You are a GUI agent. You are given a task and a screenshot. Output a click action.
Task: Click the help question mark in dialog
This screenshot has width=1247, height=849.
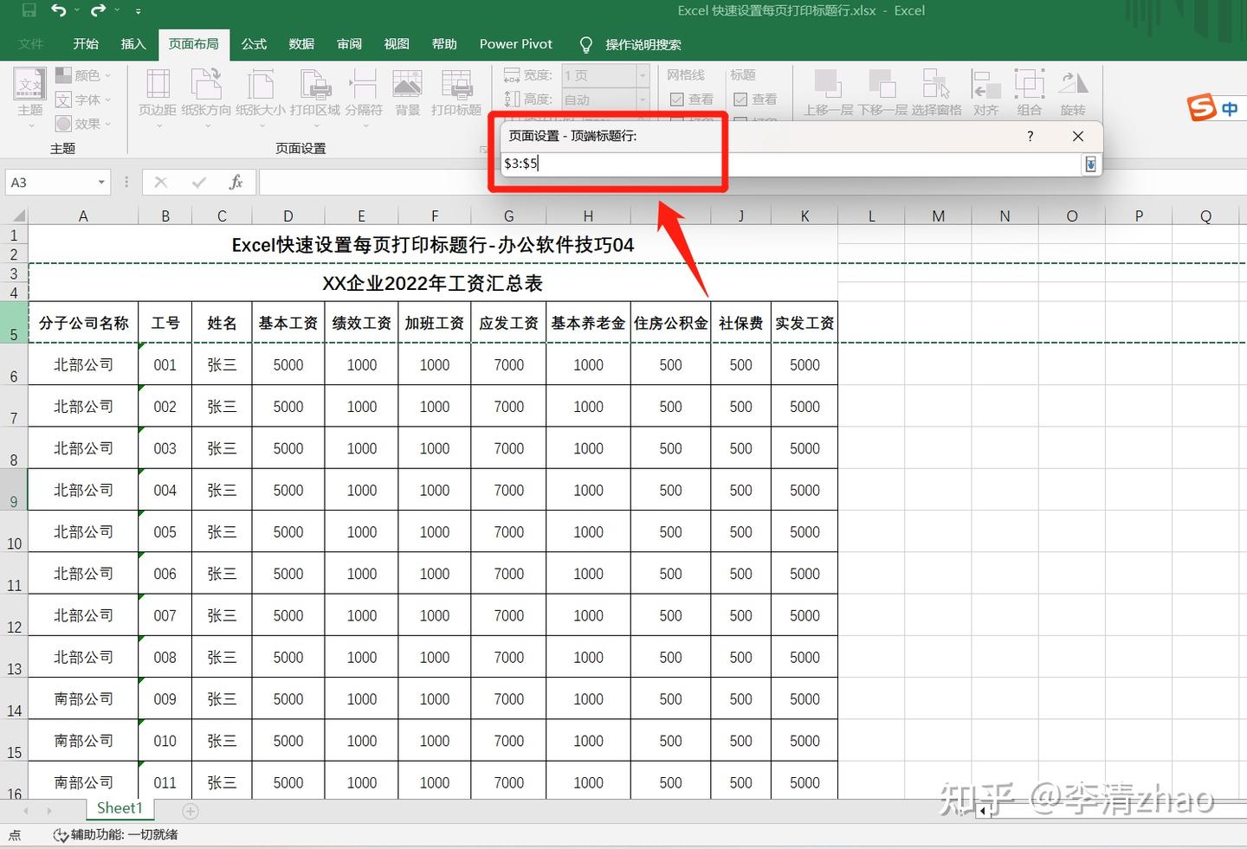click(1030, 136)
